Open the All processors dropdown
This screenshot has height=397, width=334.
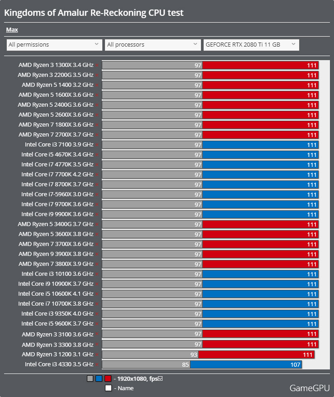[153, 45]
